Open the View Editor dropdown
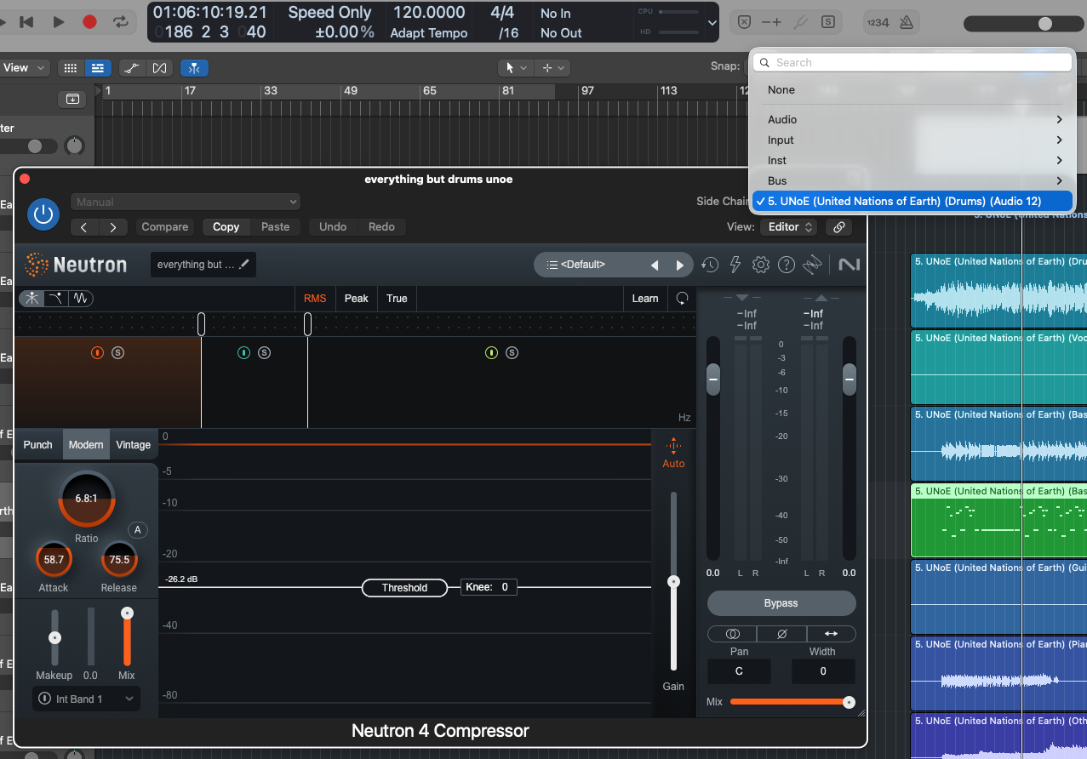The height and width of the screenshot is (759, 1087). tap(792, 227)
